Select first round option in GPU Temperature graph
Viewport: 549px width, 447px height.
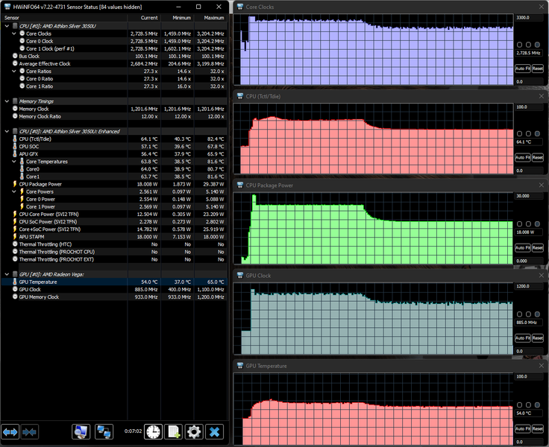coord(519,405)
